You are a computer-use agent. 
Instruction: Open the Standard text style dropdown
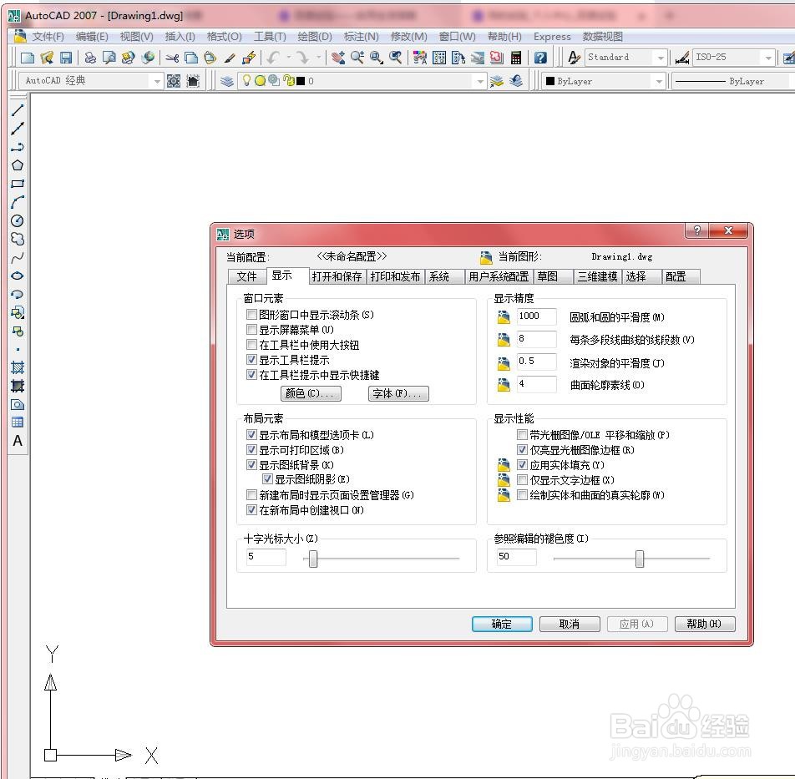tap(660, 58)
